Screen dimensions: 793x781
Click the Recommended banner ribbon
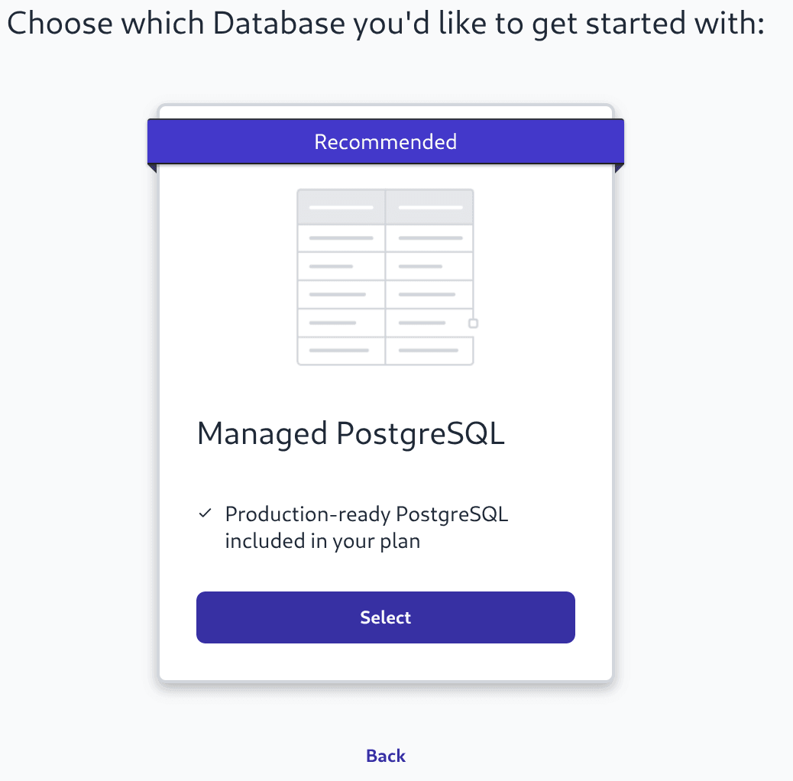coord(385,141)
